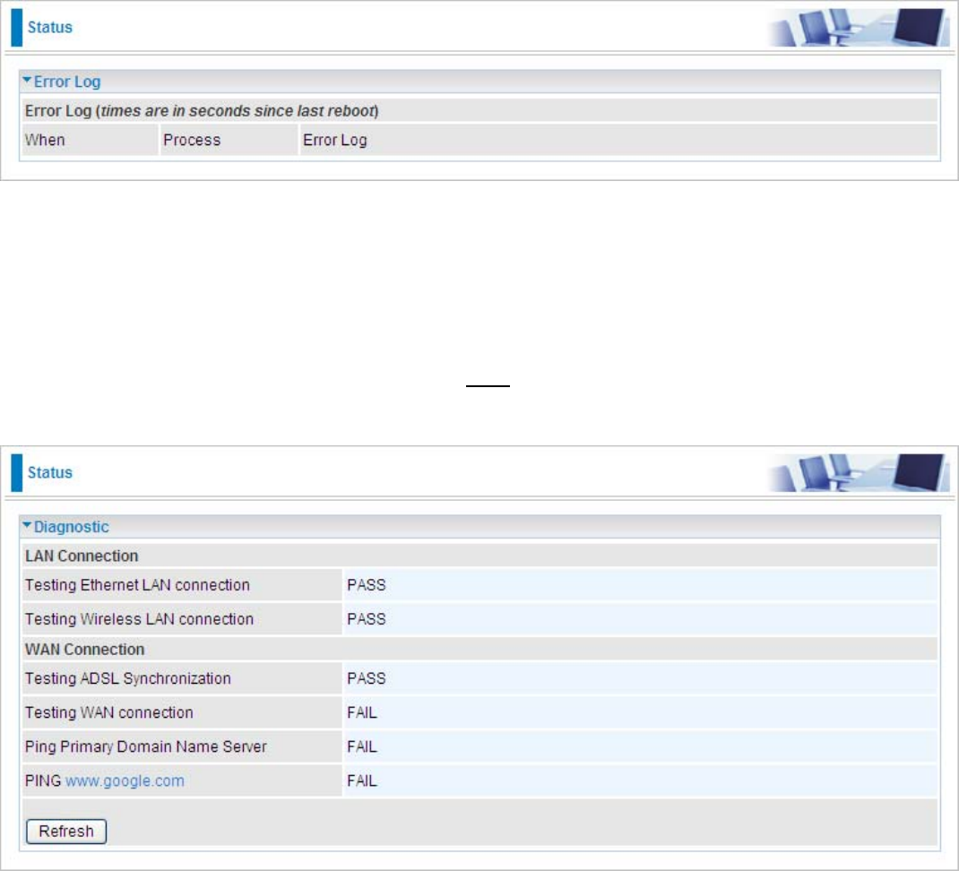
Task: Collapse the Error Log section triangle
Action: [27, 80]
